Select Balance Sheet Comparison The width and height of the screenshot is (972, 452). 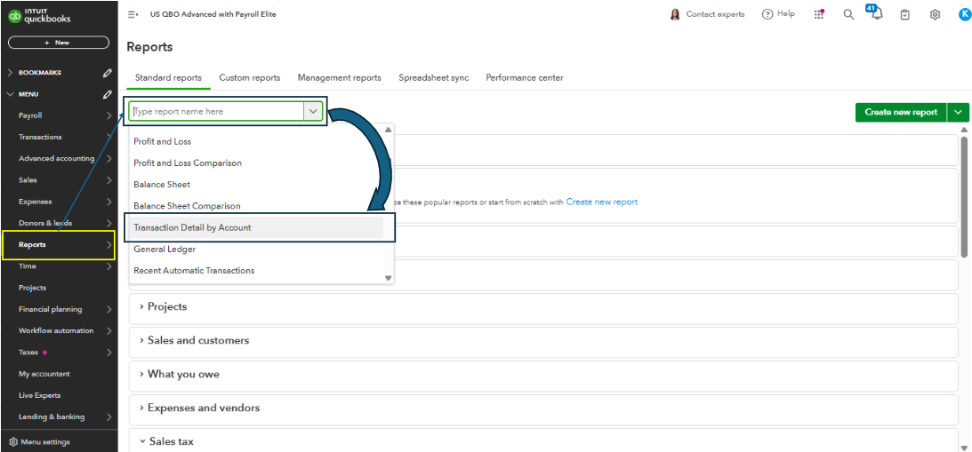(x=188, y=206)
